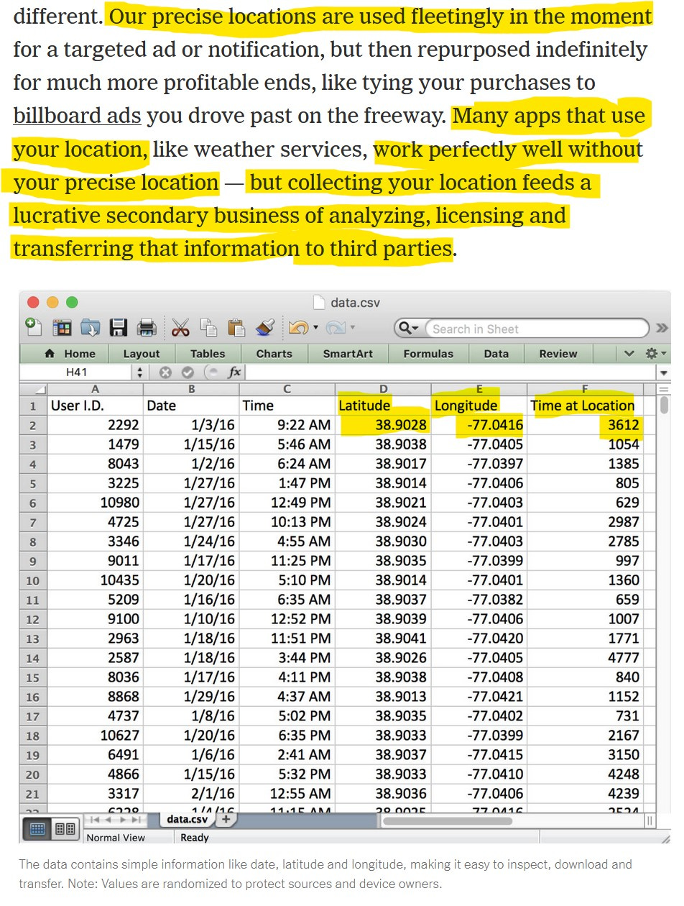Click the Copy icon in toolbar

tap(208, 328)
